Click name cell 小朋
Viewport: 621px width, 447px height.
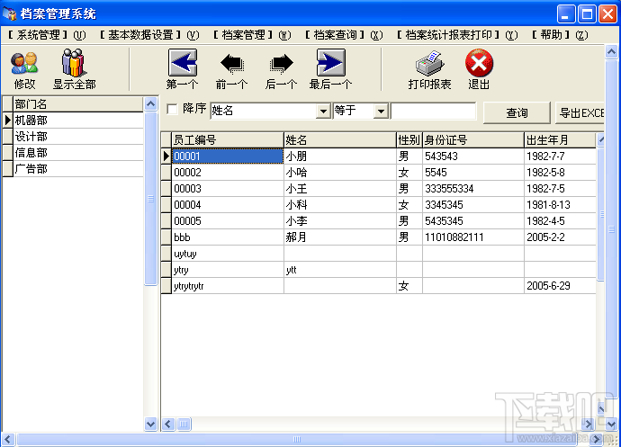[x=340, y=156]
